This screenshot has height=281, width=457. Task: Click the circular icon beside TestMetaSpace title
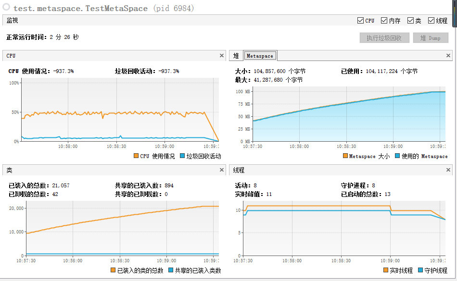[6, 7]
